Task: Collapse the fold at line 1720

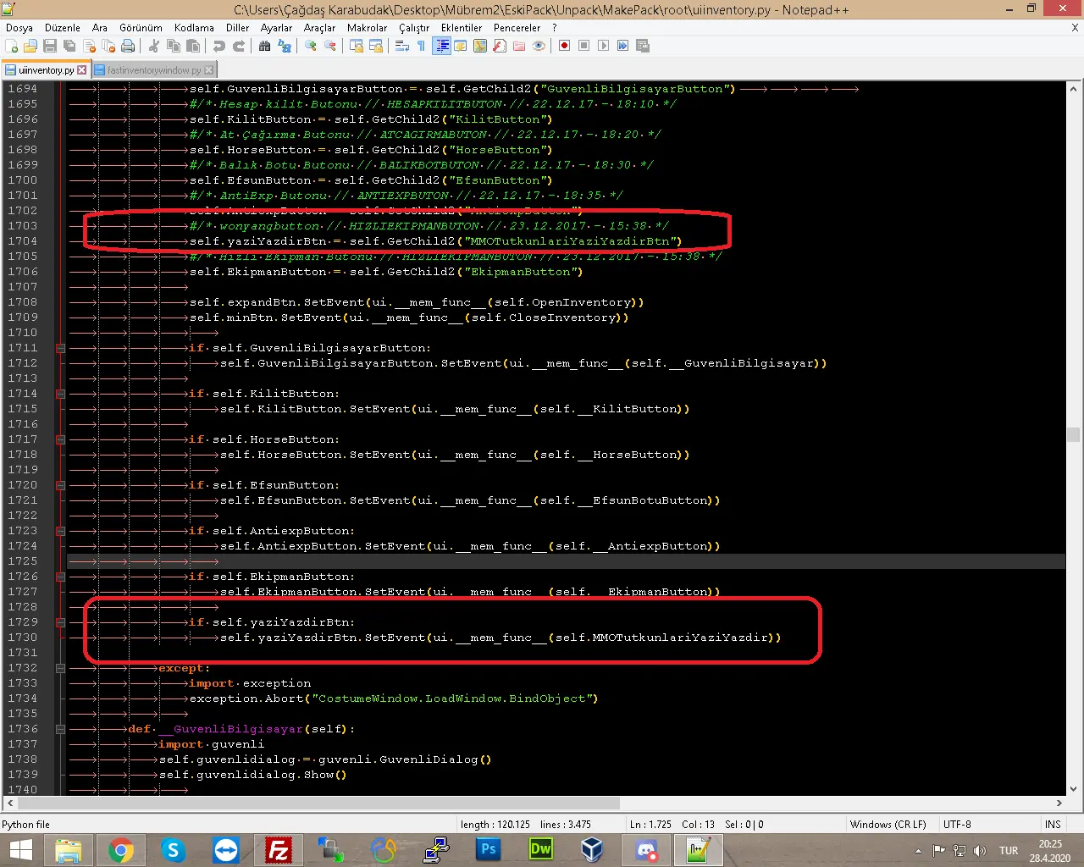Action: (x=61, y=485)
